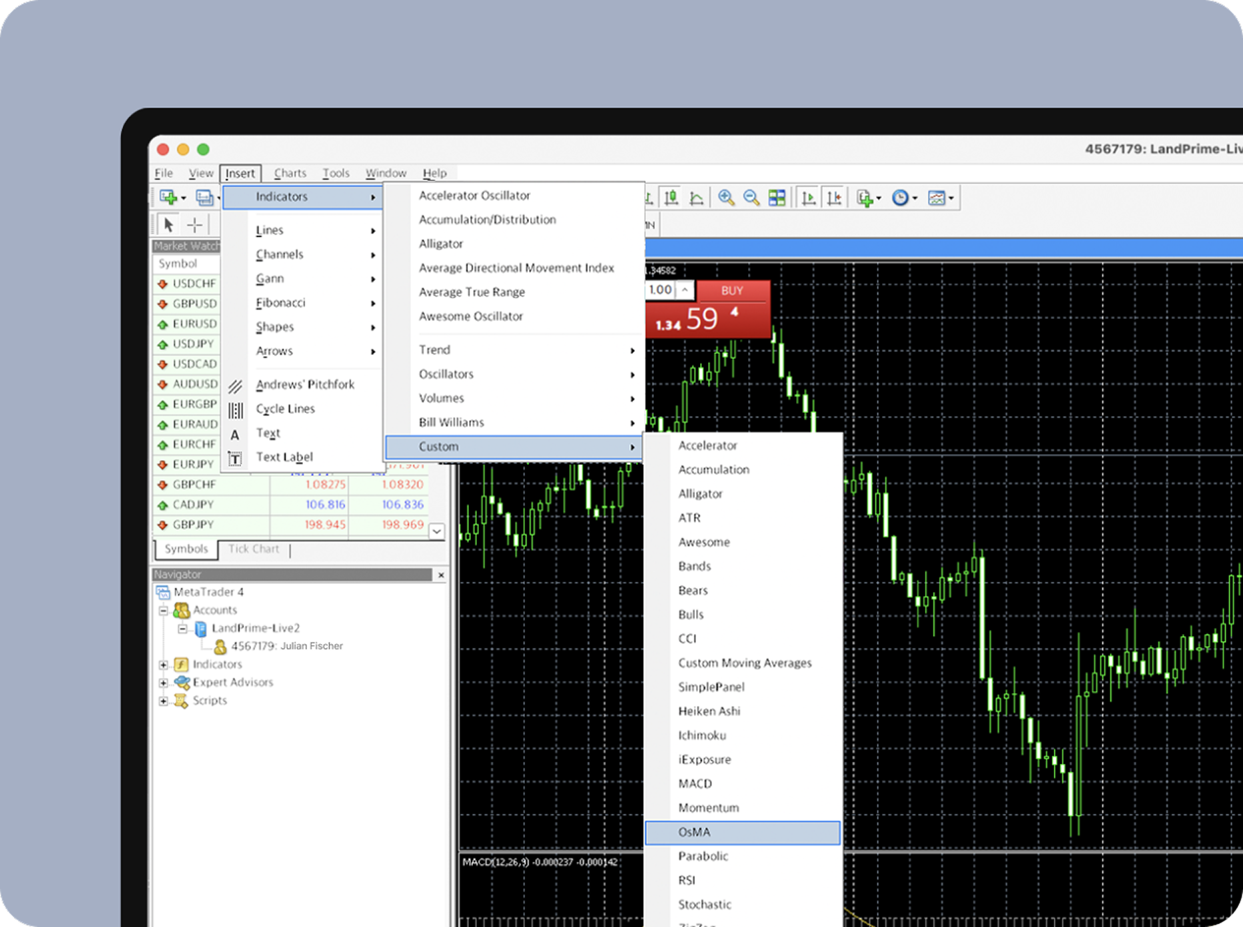Screen dimensions: 1243x927
Task: Click the Zoom Out magnifier icon
Action: (x=751, y=197)
